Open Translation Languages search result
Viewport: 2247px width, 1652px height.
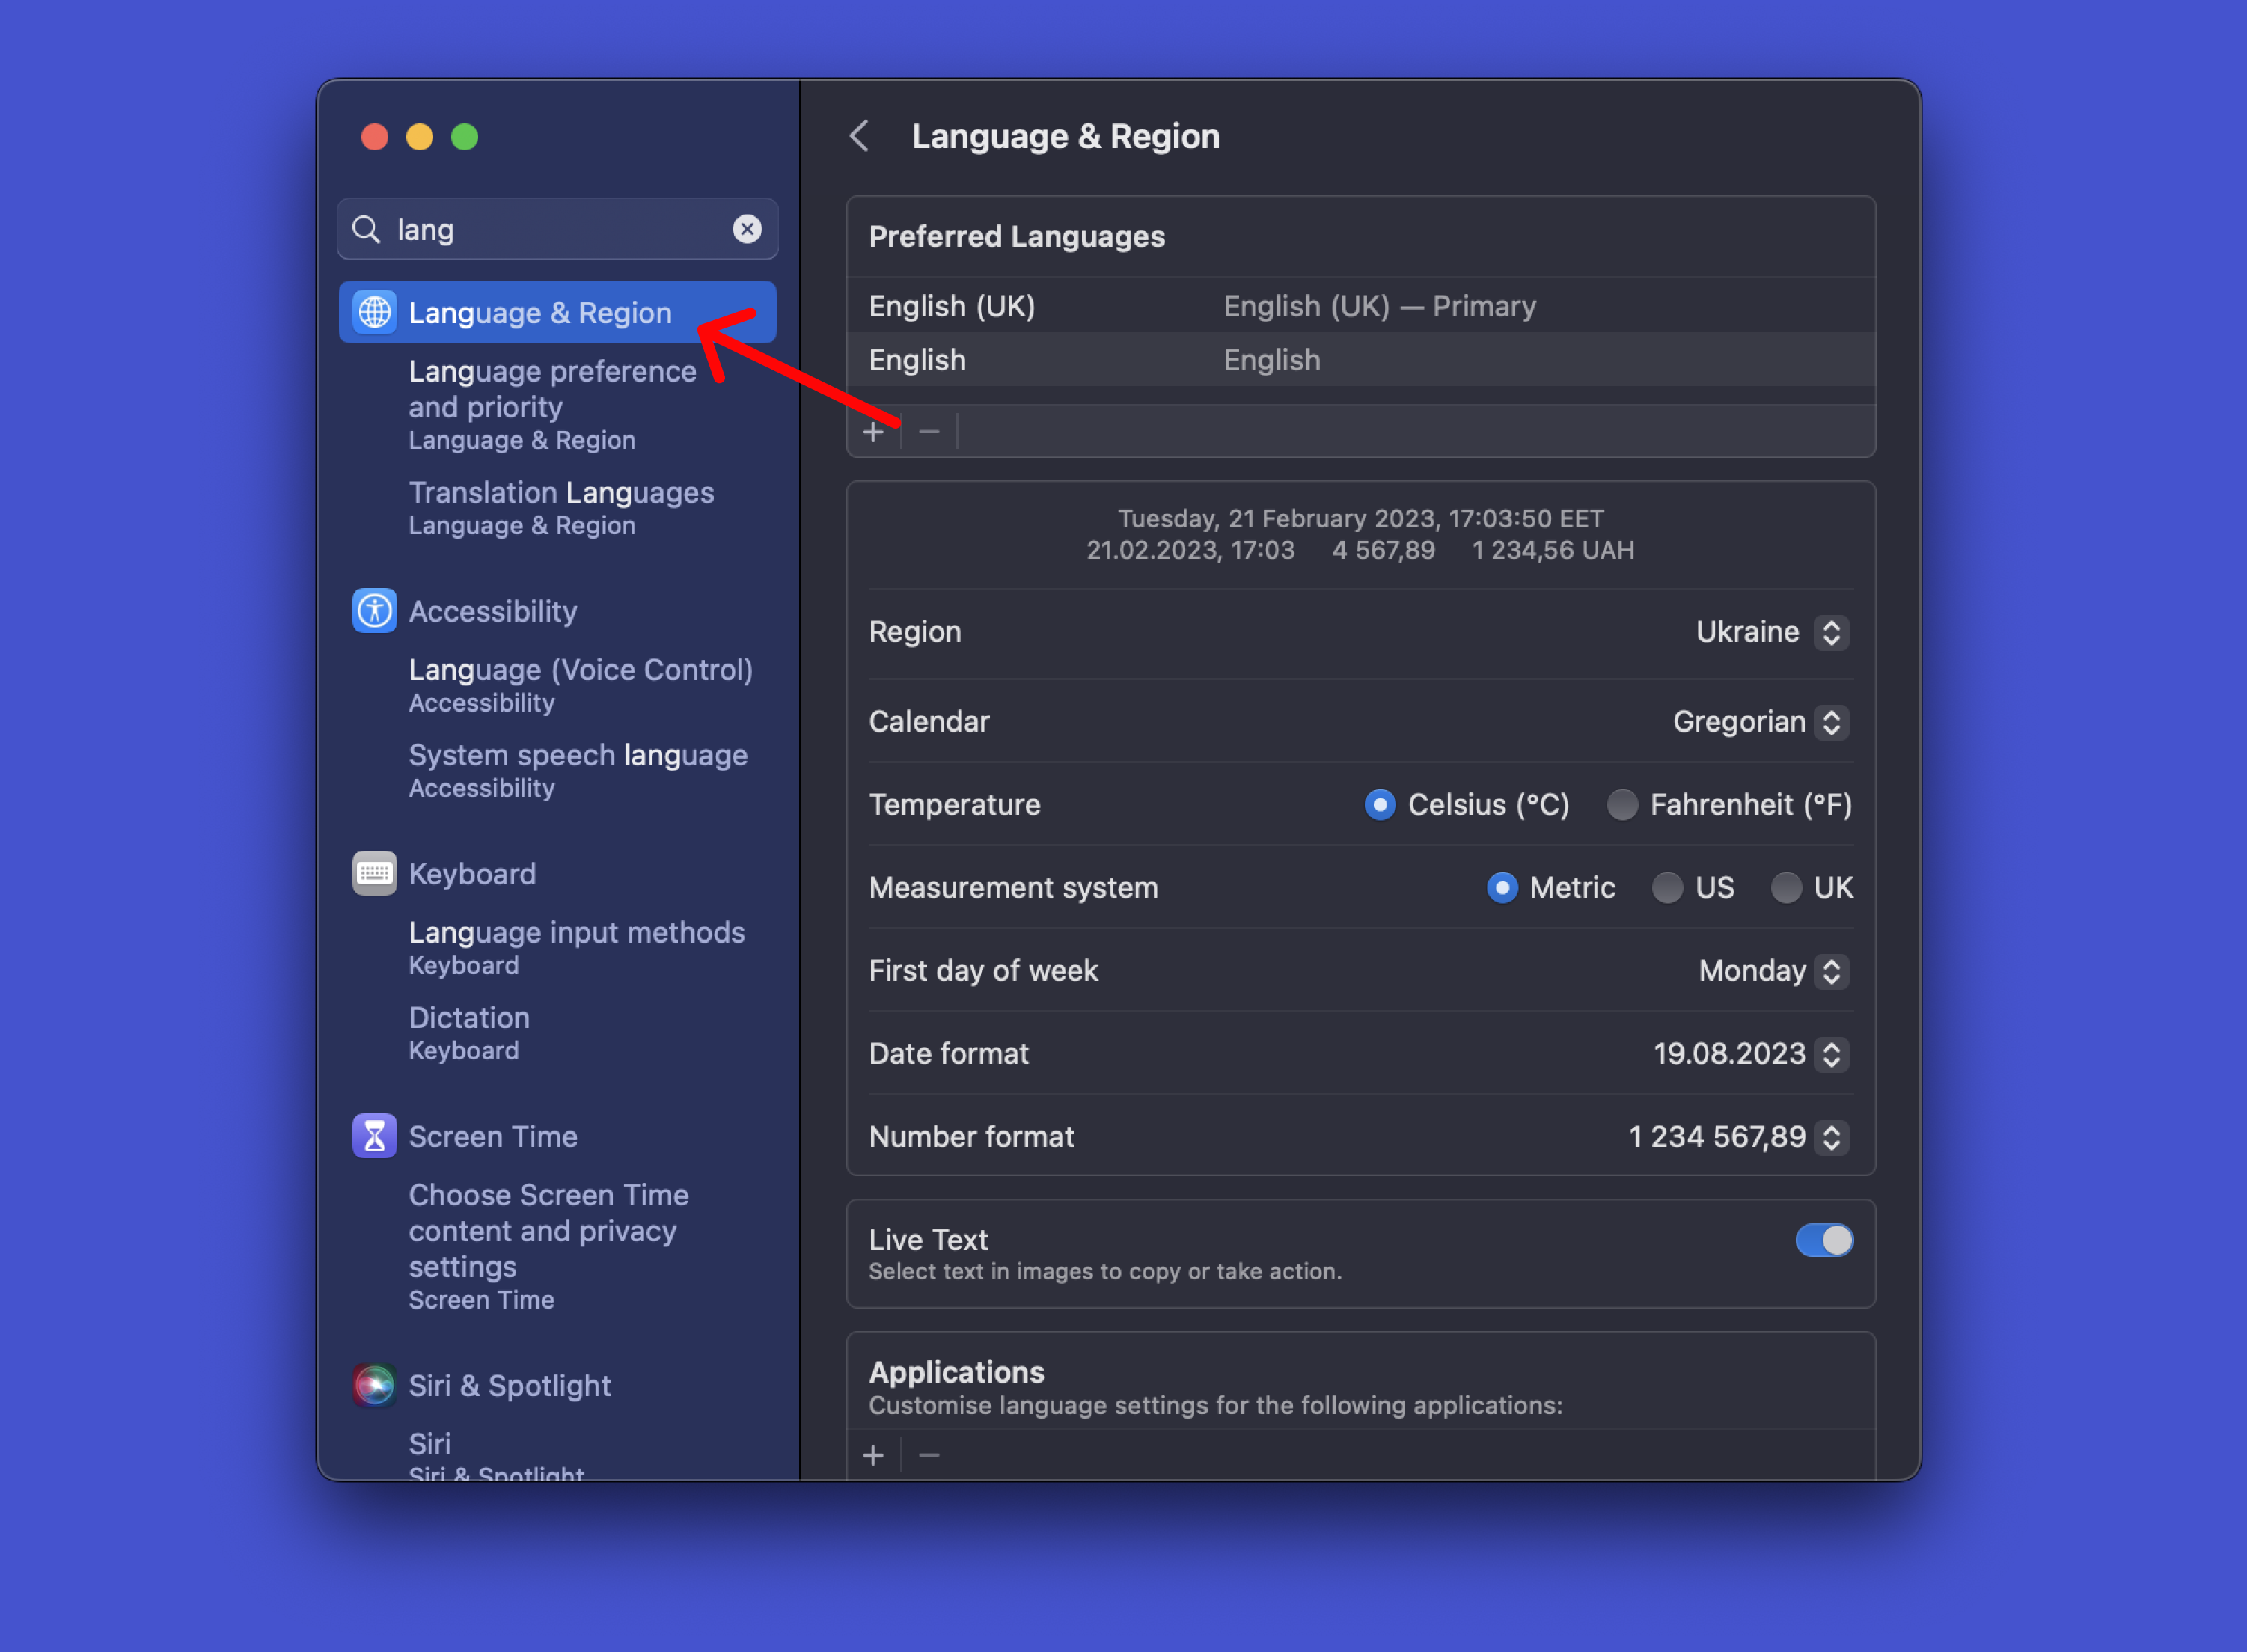click(561, 508)
